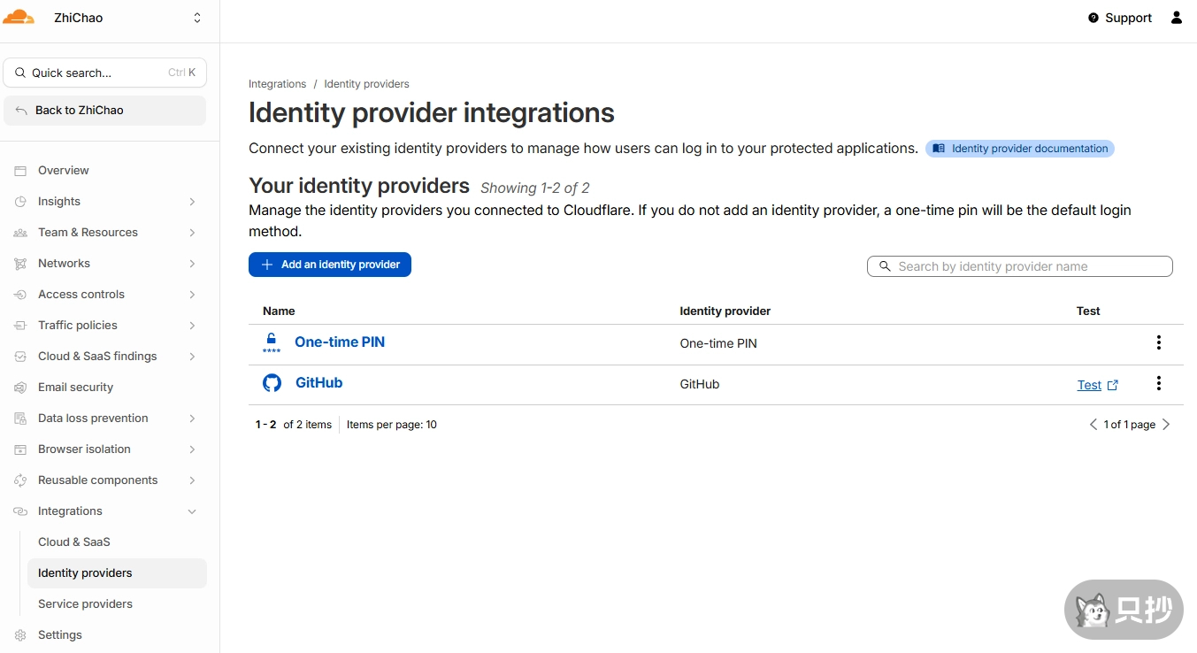This screenshot has width=1197, height=653.
Task: Open the user profile icon
Action: tap(1176, 18)
